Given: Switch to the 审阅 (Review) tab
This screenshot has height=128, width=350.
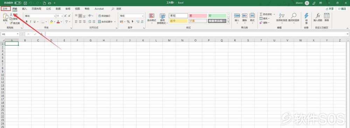Looking at the screenshot, I should pyautogui.click(x=68, y=9).
